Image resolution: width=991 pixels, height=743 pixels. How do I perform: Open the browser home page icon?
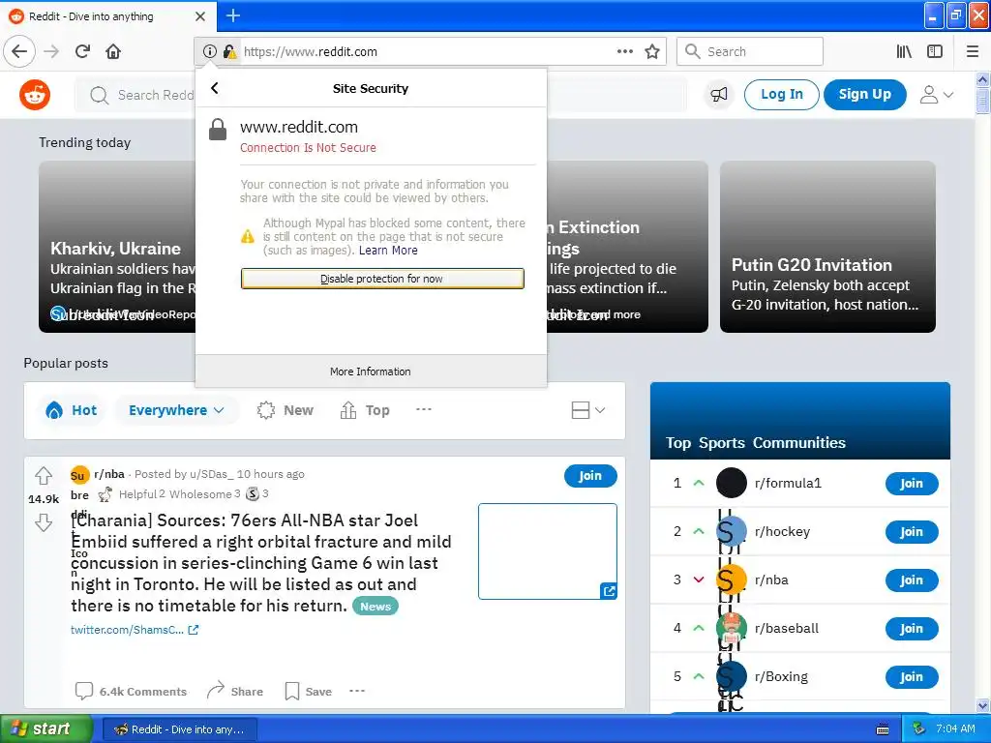pos(113,51)
